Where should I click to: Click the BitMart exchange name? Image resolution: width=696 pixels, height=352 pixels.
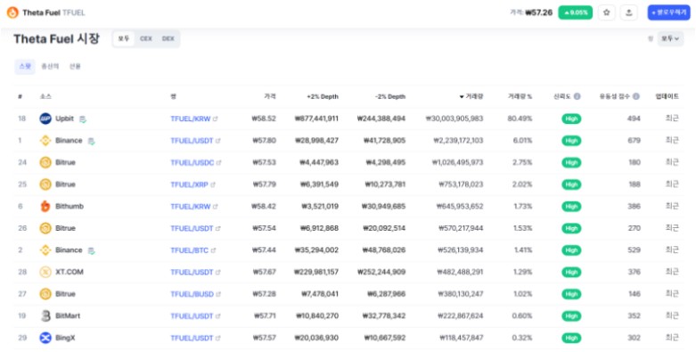68,316
